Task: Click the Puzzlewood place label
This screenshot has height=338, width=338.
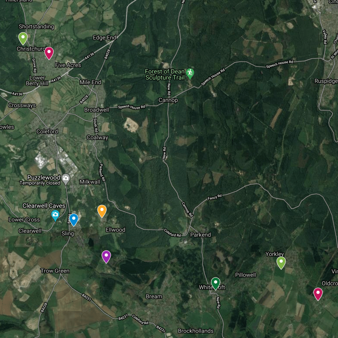Action: click(44, 177)
